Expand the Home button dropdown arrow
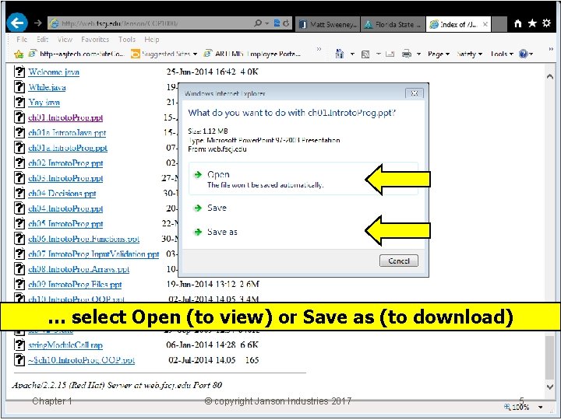 click(x=352, y=54)
